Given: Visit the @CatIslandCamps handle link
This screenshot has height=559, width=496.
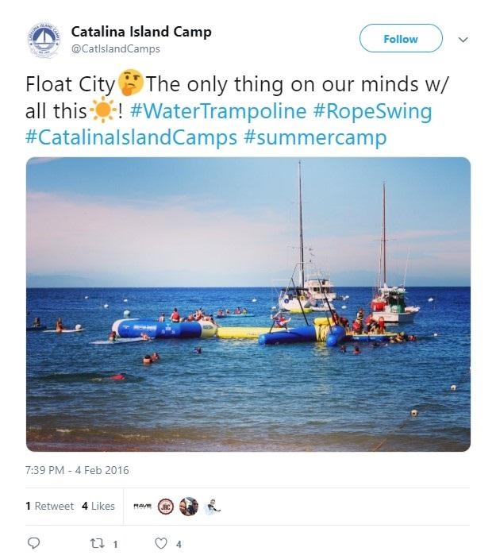Looking at the screenshot, I should point(115,49).
